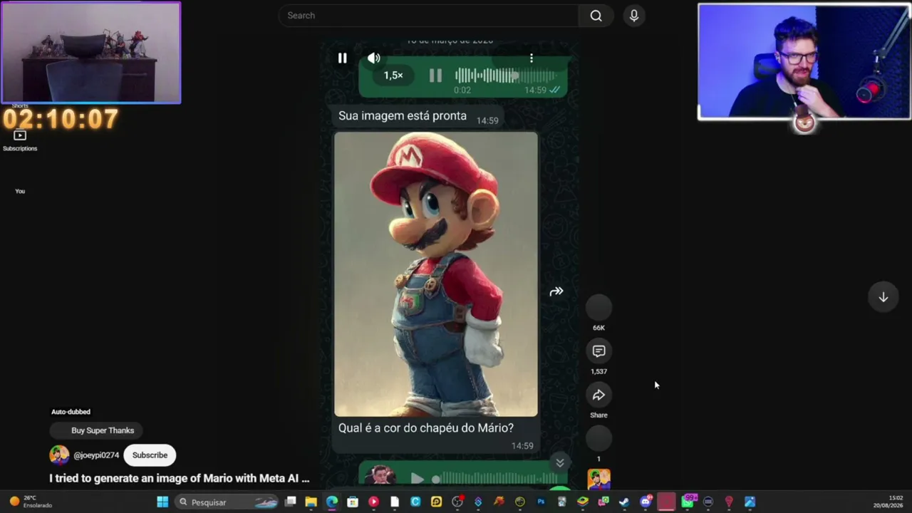Click the double-chevron scroll-to-bottom button in chat
The height and width of the screenshot is (513, 912).
click(560, 462)
